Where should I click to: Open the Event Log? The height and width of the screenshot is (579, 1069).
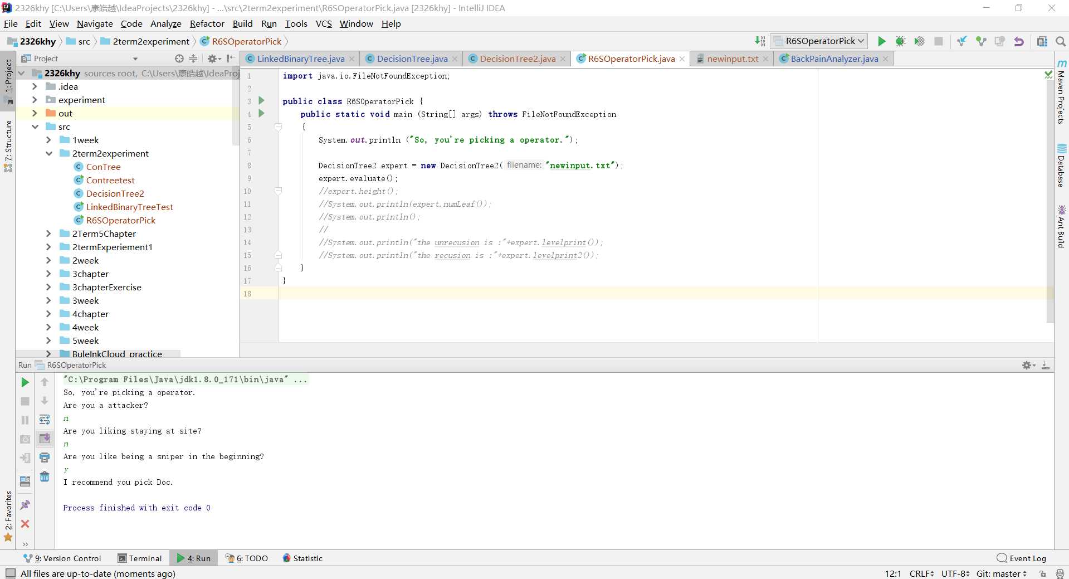pyautogui.click(x=1022, y=558)
